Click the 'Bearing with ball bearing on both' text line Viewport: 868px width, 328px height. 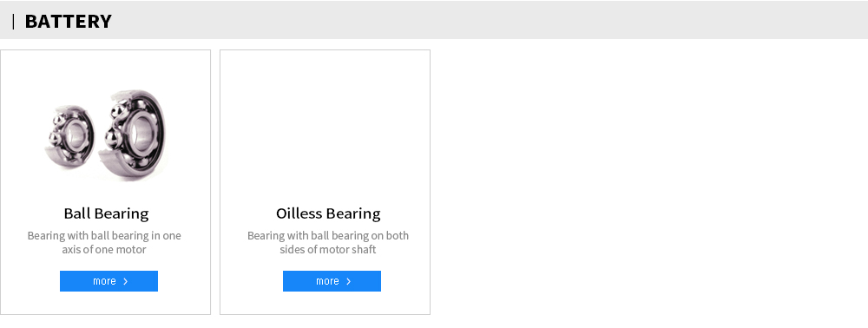pyautogui.click(x=328, y=236)
